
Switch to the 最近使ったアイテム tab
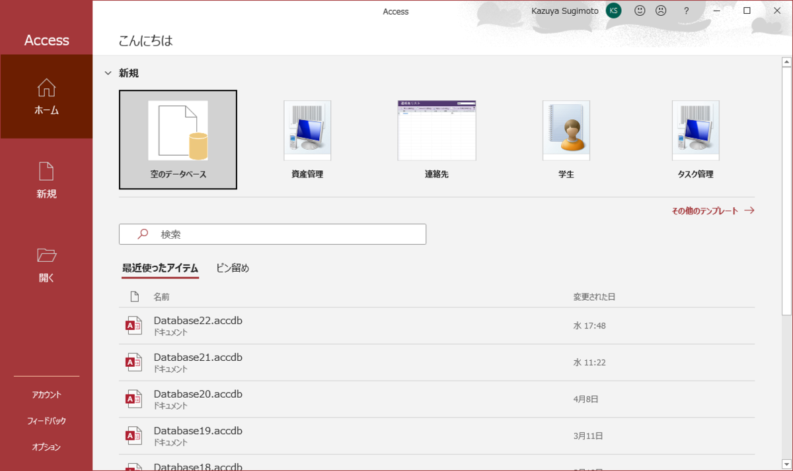pos(160,268)
